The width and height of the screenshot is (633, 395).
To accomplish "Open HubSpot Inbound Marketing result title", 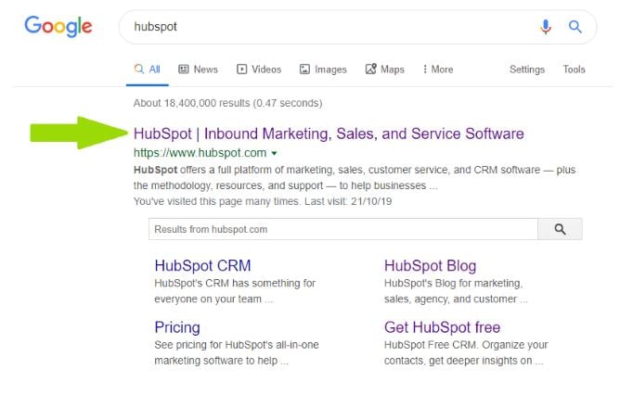I will click(x=329, y=134).
